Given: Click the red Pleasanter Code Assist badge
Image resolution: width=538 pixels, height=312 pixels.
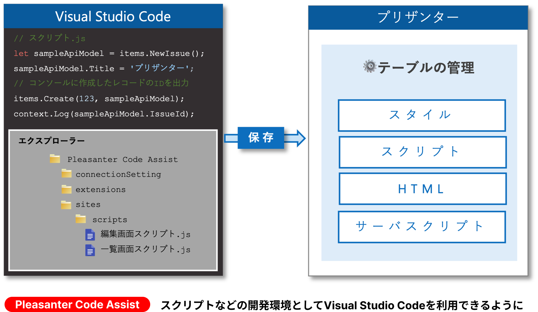Looking at the screenshot, I should (x=77, y=304).
